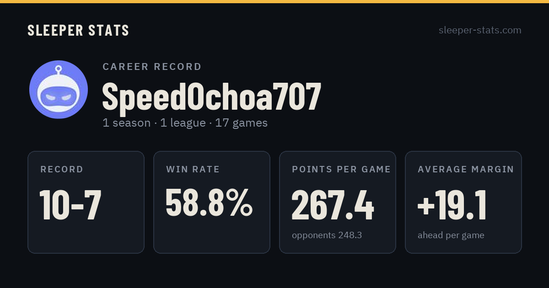Select the 'ahead per game' caption
Viewport: 549px width, 288px height.
451,235
